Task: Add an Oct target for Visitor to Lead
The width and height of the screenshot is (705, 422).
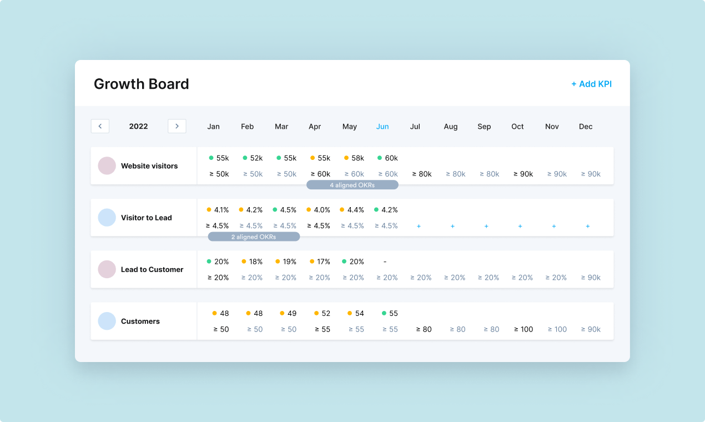Action: point(520,226)
